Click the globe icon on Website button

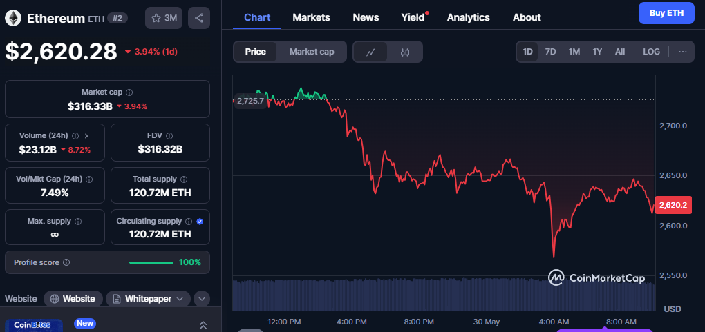point(55,299)
